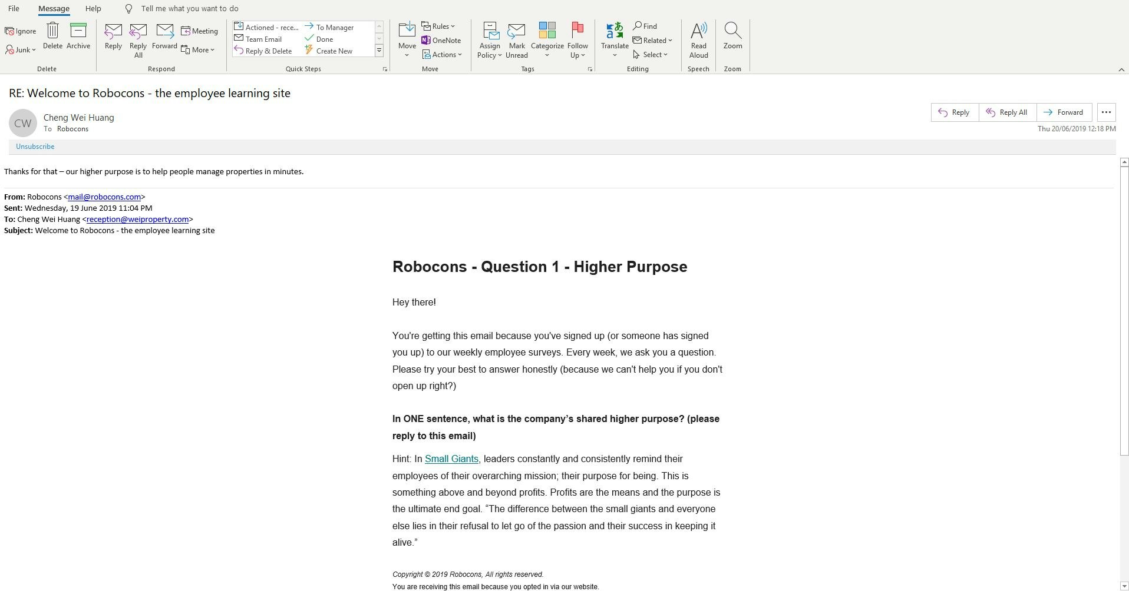Open the Small Giants link
The image size is (1129, 591).
(x=451, y=459)
